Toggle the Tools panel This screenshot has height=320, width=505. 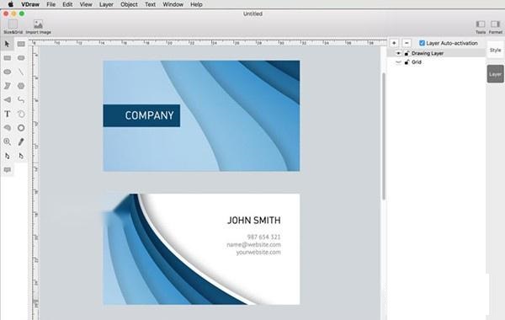pyautogui.click(x=481, y=27)
